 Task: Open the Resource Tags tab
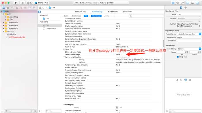point(81,12)
